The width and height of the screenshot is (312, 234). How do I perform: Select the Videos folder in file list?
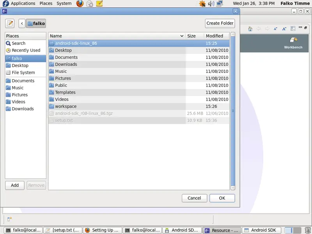coord(139,99)
